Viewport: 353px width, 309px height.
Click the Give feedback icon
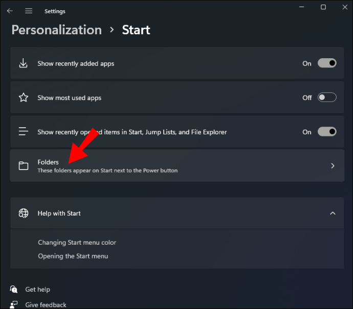point(14,305)
